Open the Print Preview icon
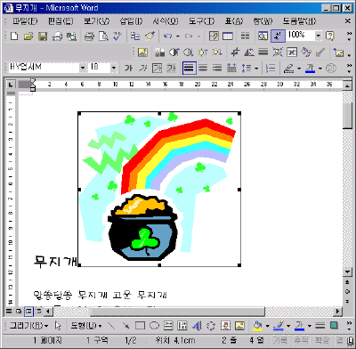 [103, 37]
